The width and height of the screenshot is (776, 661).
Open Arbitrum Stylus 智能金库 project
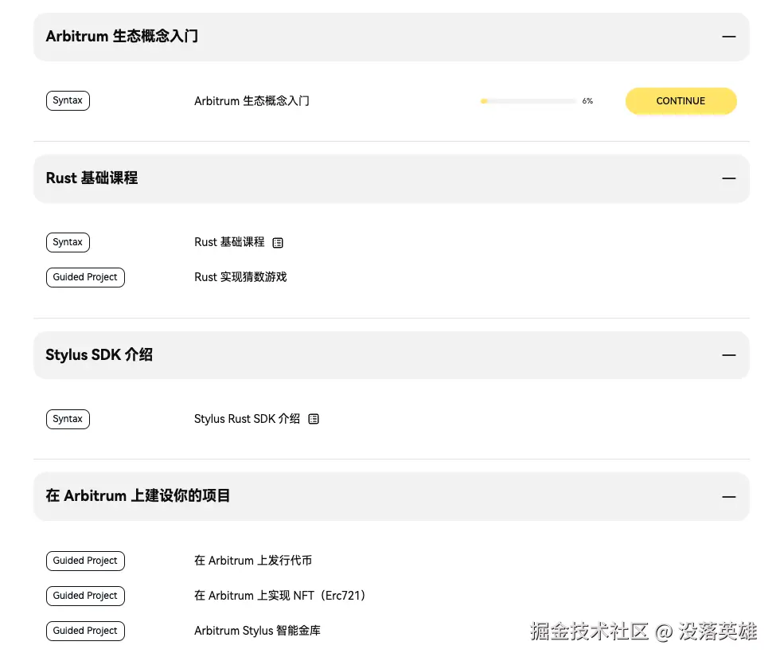(x=257, y=631)
